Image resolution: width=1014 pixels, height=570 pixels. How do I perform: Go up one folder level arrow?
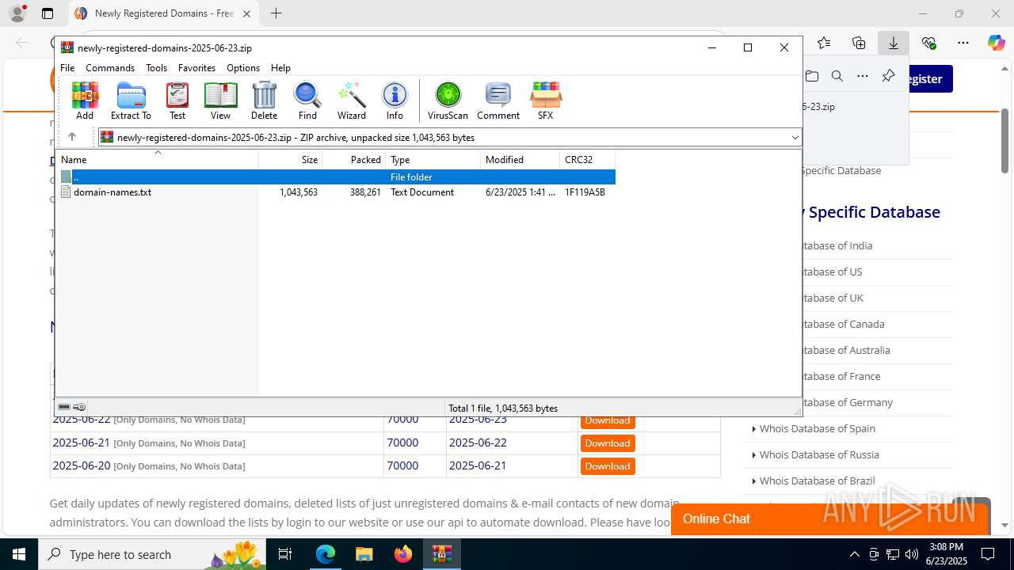(71, 137)
